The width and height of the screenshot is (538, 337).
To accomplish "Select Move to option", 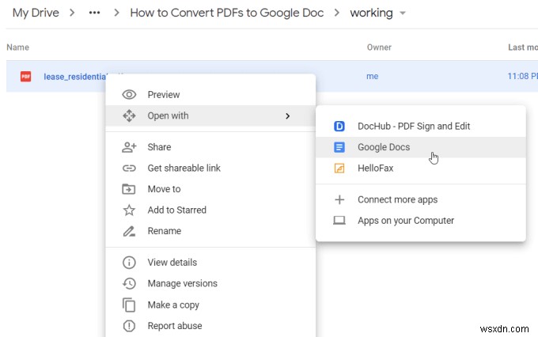I will pos(210,189).
